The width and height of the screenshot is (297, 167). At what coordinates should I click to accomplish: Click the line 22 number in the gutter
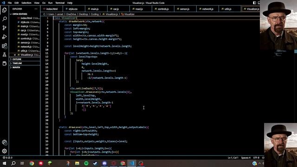click(x=47, y=92)
